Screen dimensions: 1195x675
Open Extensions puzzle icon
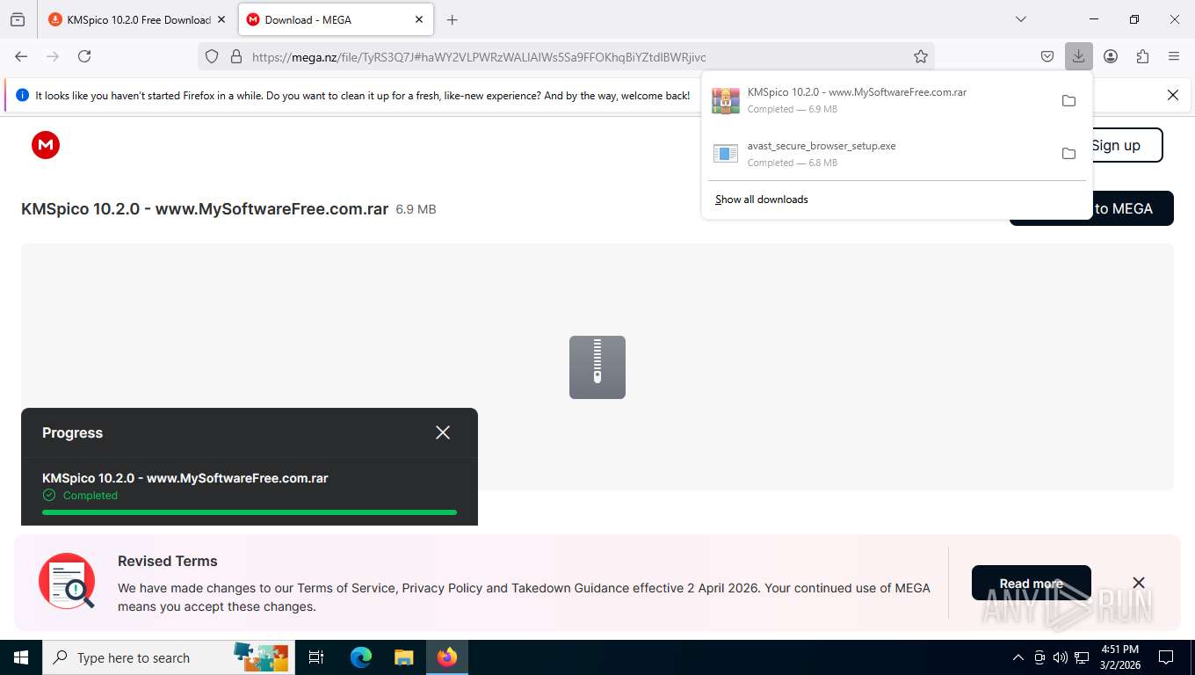coord(1142,56)
